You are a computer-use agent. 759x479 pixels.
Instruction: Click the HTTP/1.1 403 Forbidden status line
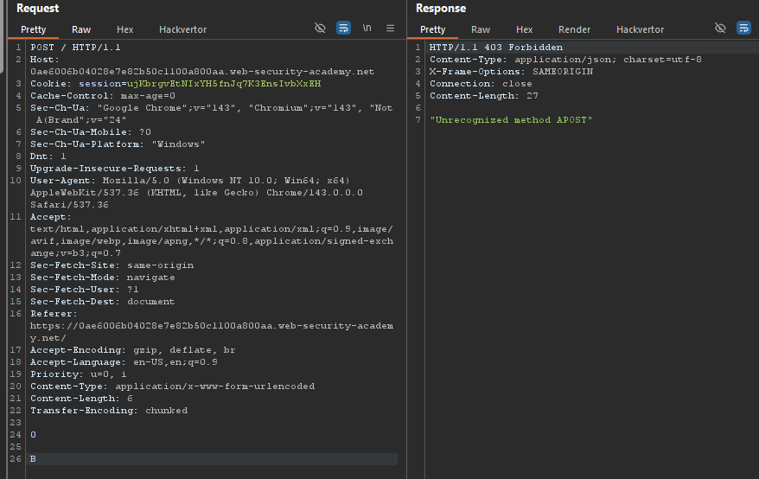click(496, 48)
